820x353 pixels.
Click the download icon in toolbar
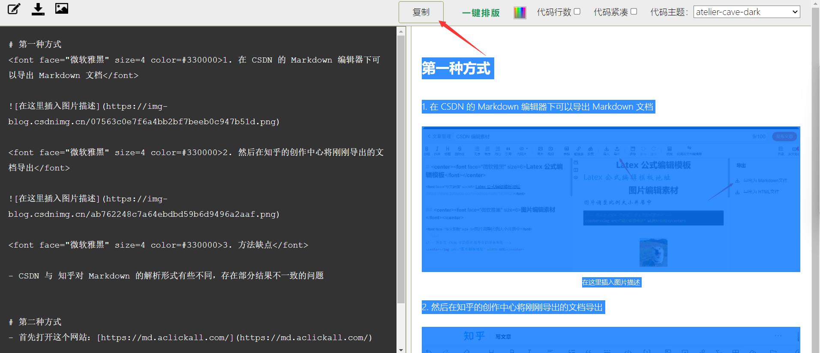[38, 9]
